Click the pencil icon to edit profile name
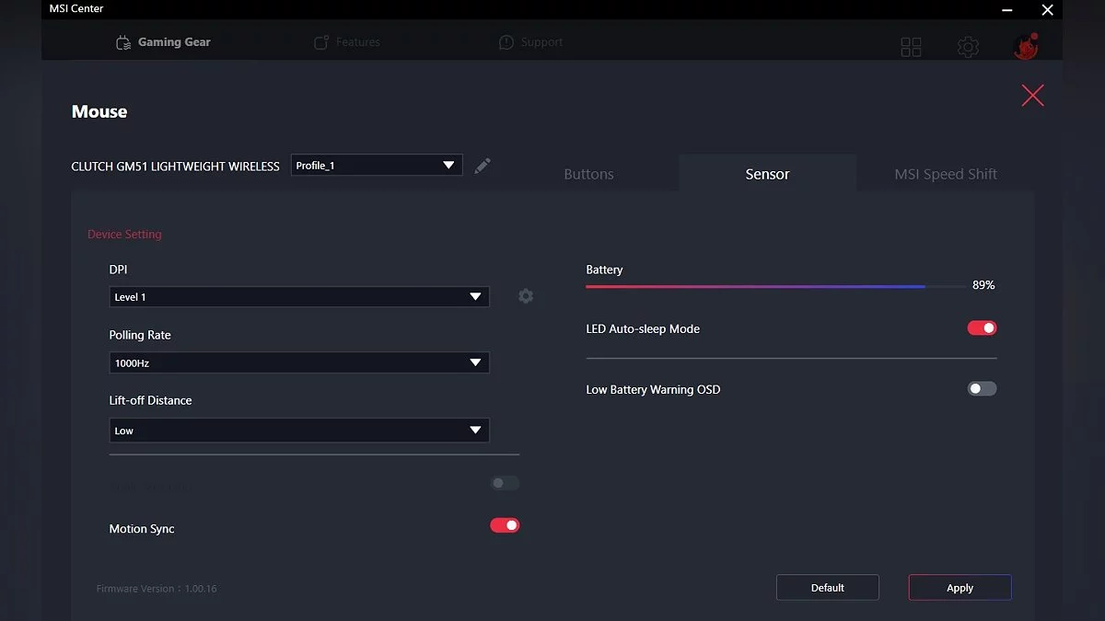 pyautogui.click(x=483, y=166)
